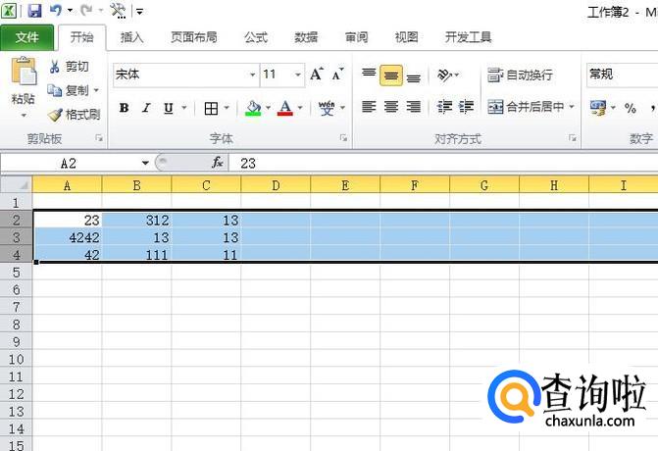Select the column A header
The height and width of the screenshot is (451, 658).
67,185
